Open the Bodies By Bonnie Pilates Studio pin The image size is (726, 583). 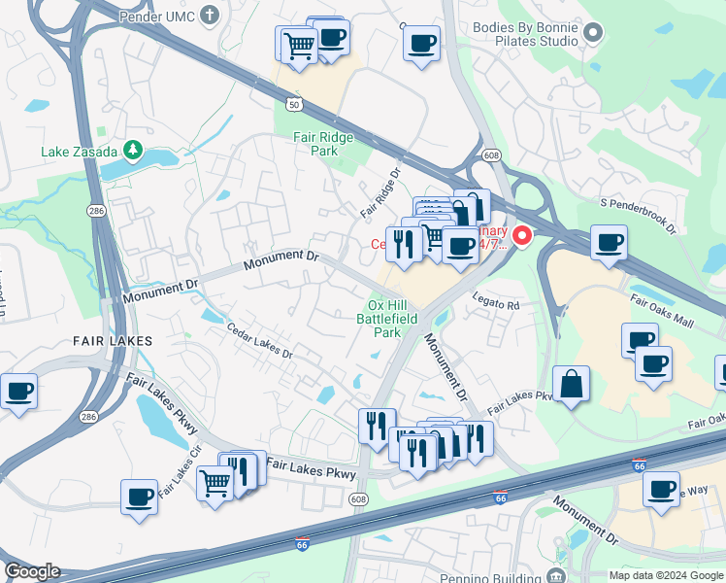click(x=595, y=34)
